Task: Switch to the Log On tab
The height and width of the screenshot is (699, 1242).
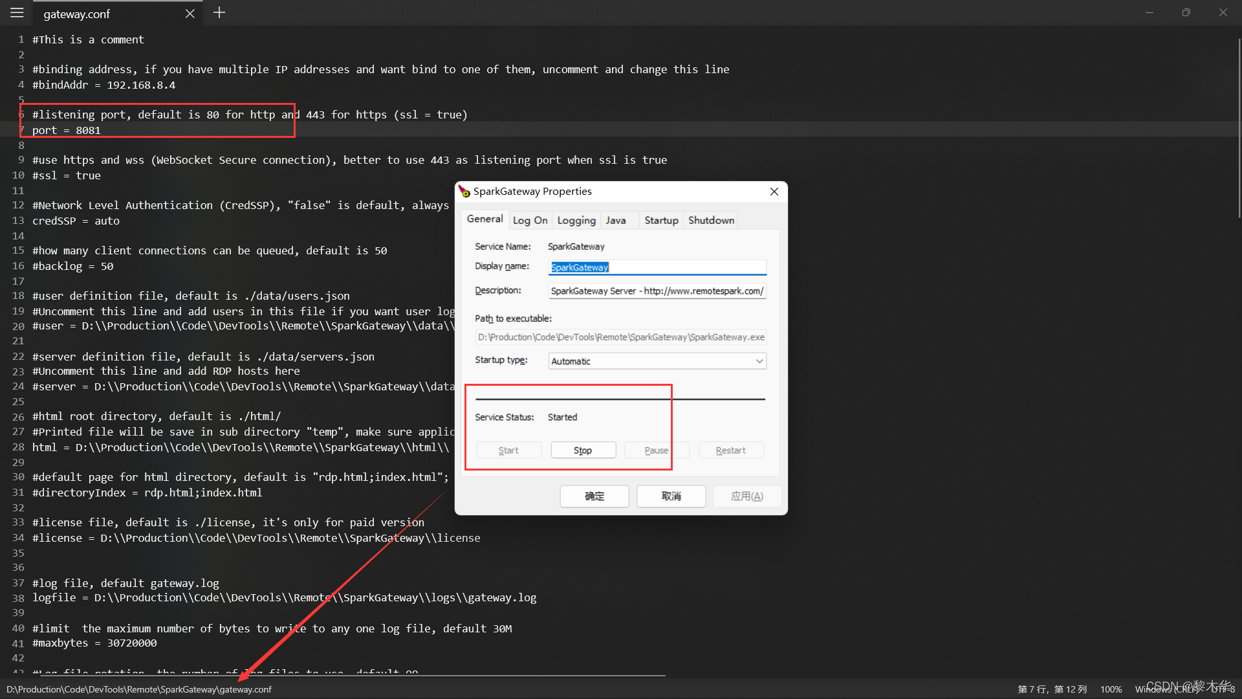Action: [530, 221]
